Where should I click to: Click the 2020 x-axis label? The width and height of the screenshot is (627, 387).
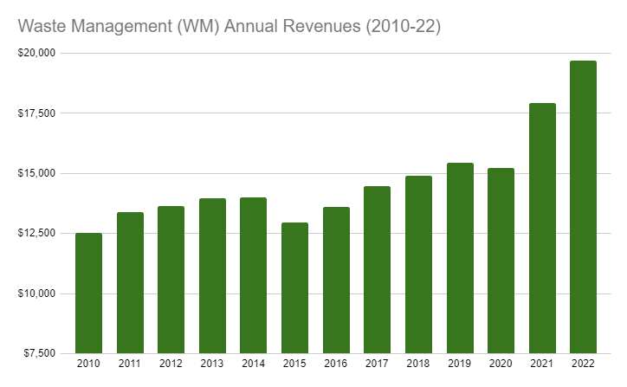(501, 364)
